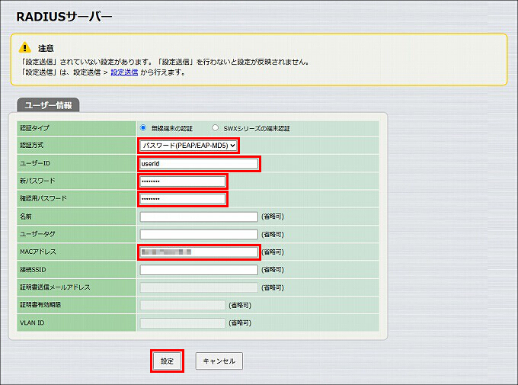518x385 pixels.
Task: Click the 設定 button
Action: 167,361
